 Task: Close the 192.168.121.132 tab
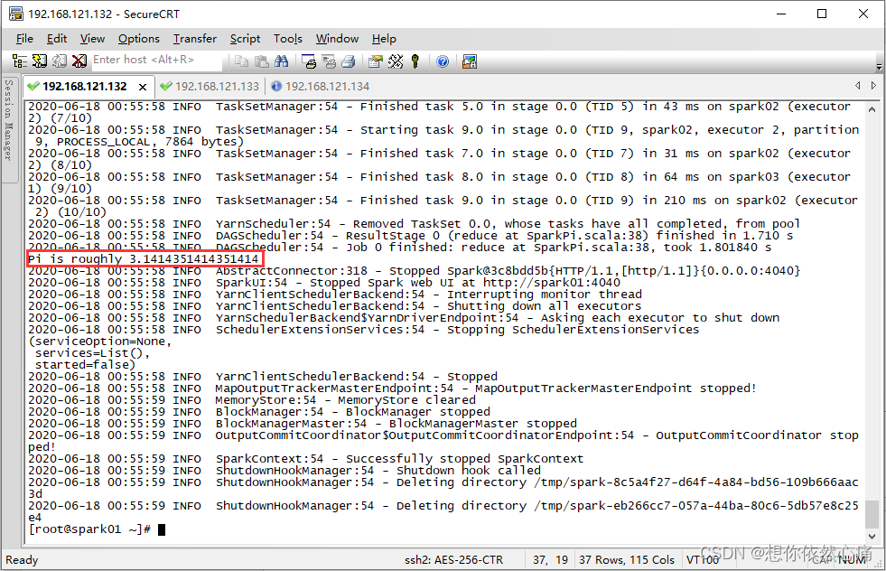[143, 87]
